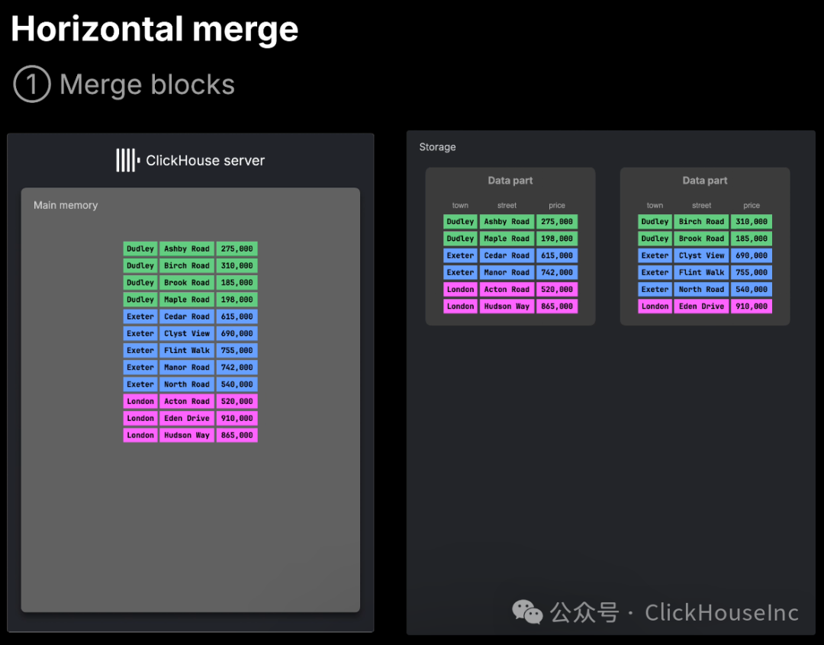
Task: Click "Clyst View" in the Storage data part
Action: pyautogui.click(x=702, y=255)
